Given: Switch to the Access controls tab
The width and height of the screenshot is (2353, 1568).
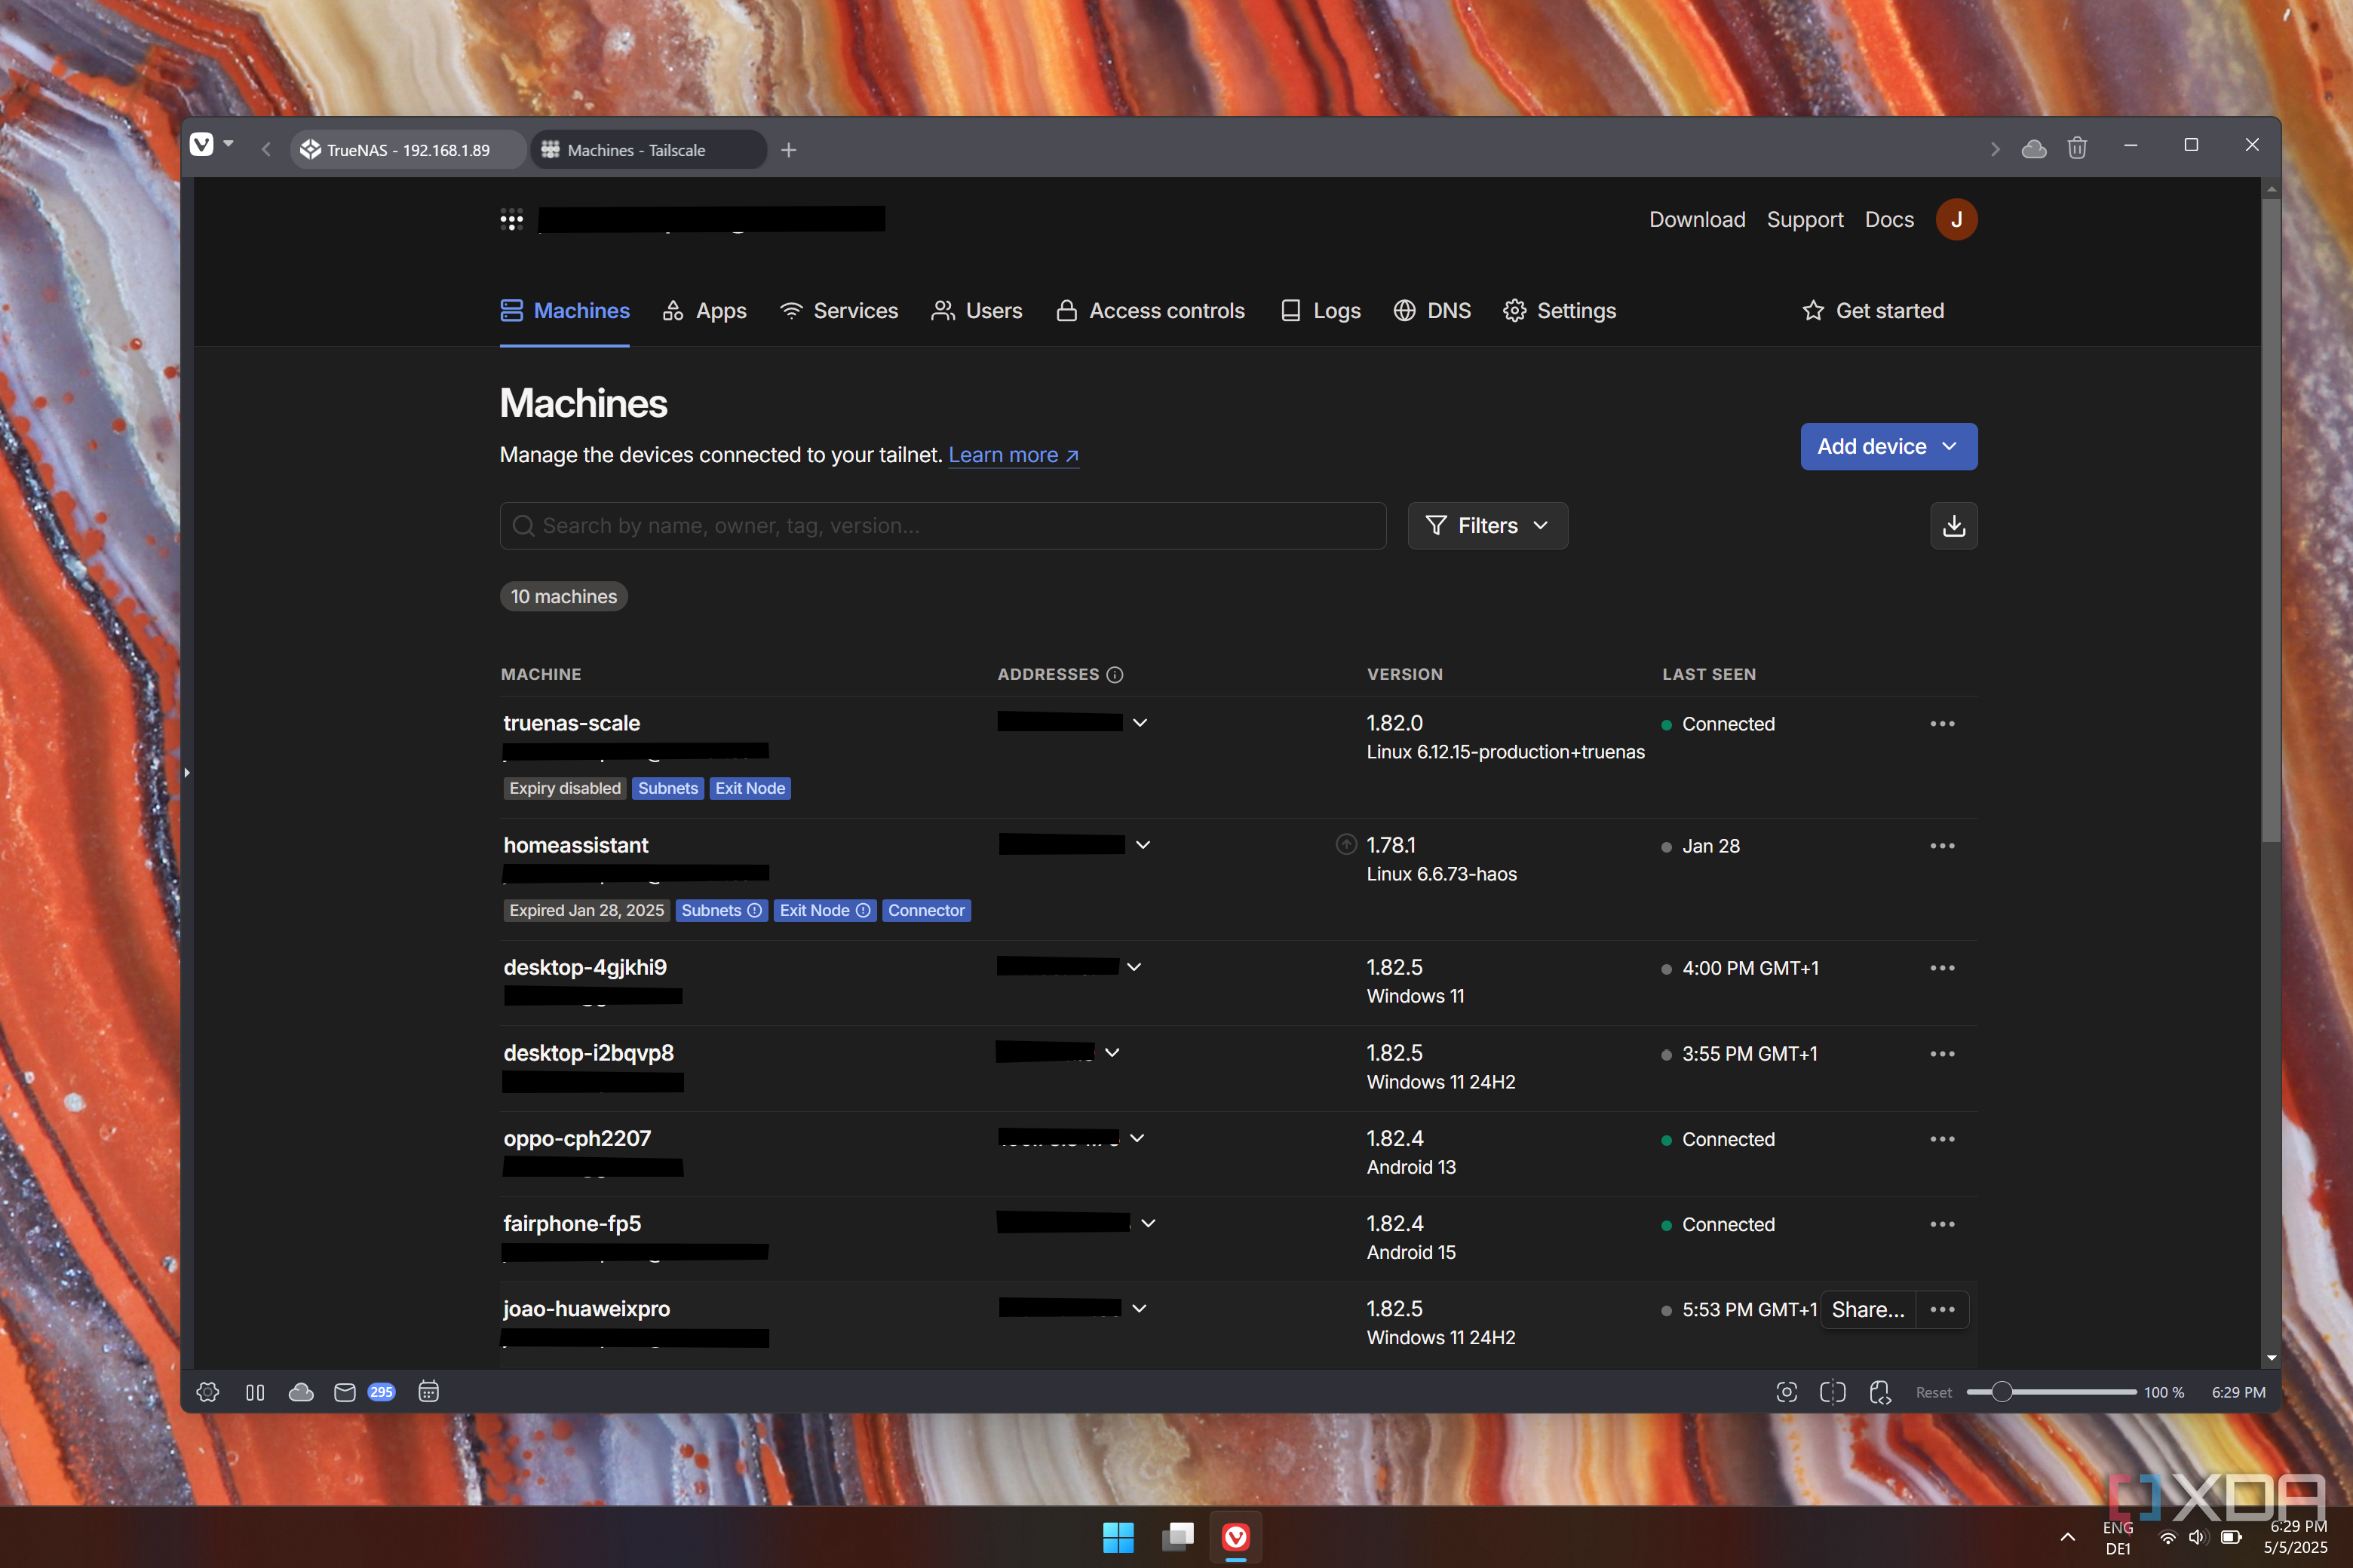Looking at the screenshot, I should (1151, 311).
